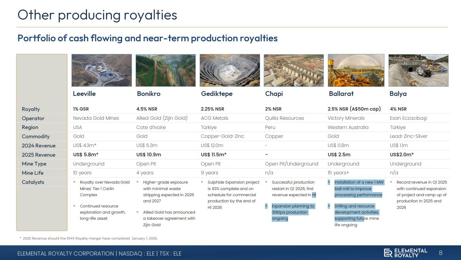Select the '2.25% NSR' royalty value
This screenshot has height=260, width=461.
click(x=212, y=109)
